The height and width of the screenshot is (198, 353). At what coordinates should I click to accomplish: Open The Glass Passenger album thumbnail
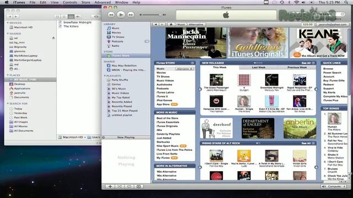(216, 80)
